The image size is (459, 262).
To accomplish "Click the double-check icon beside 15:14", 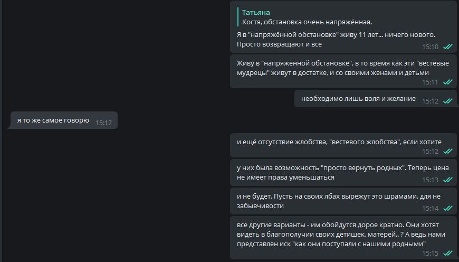I will 448,209.
